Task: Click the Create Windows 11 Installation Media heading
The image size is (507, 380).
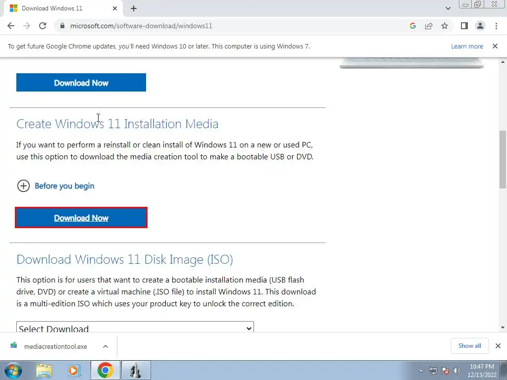Action: click(x=117, y=124)
